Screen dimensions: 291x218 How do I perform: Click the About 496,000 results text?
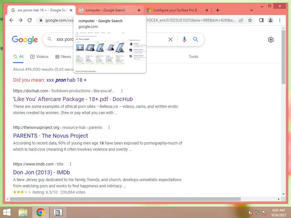click(43, 69)
